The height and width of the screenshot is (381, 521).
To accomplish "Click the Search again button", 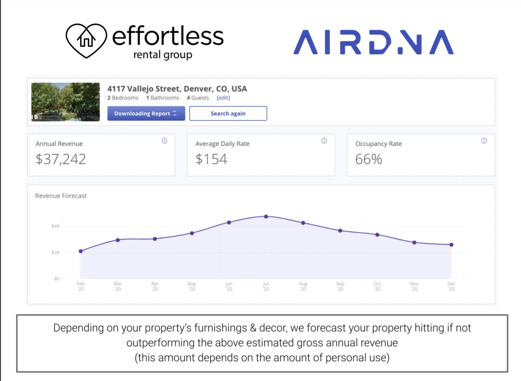I will pyautogui.click(x=228, y=113).
